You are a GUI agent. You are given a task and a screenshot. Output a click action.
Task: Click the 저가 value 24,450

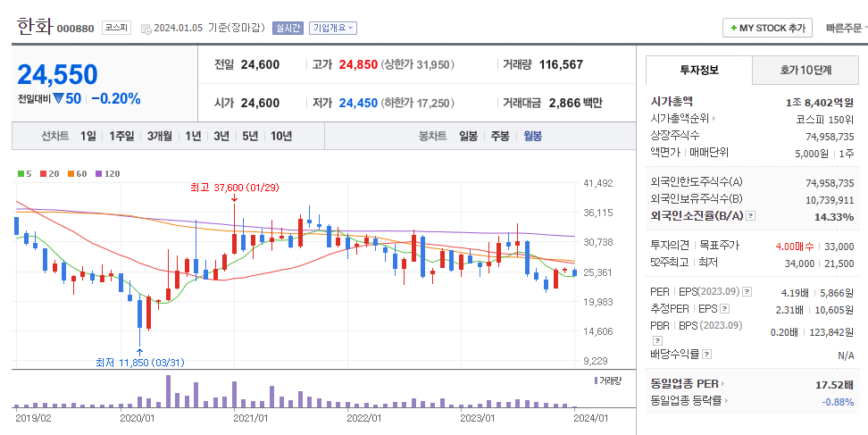(358, 103)
